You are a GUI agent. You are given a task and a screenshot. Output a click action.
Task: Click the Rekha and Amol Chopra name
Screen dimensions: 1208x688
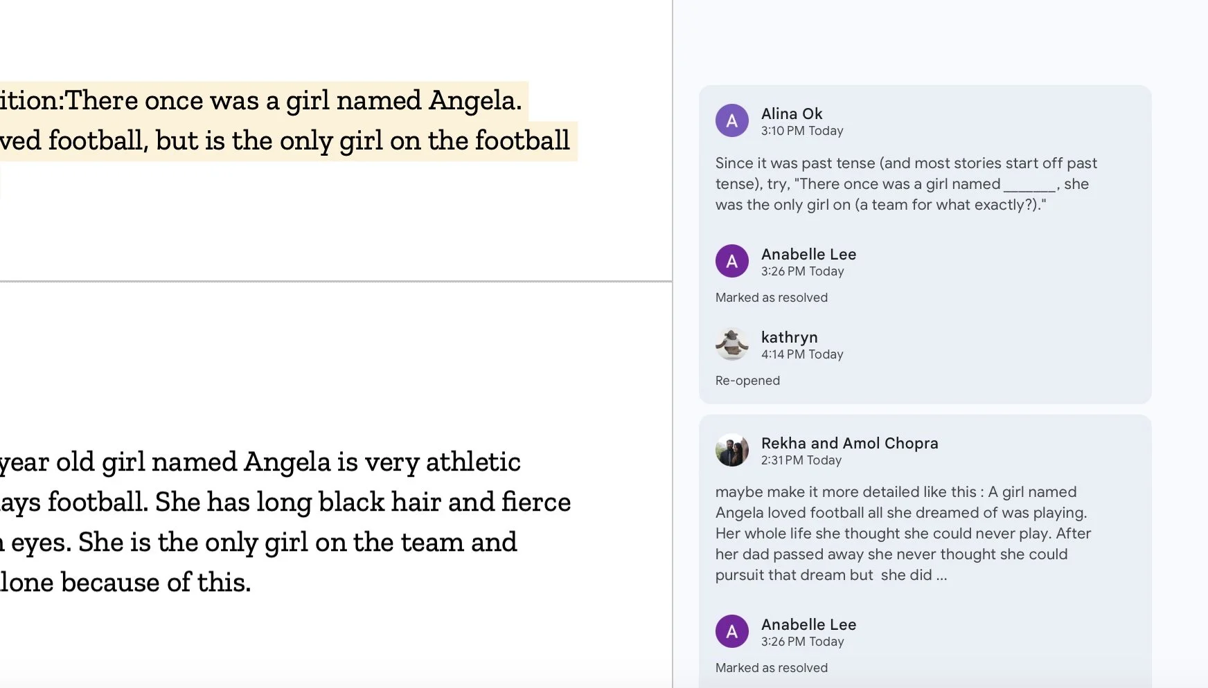click(x=850, y=443)
